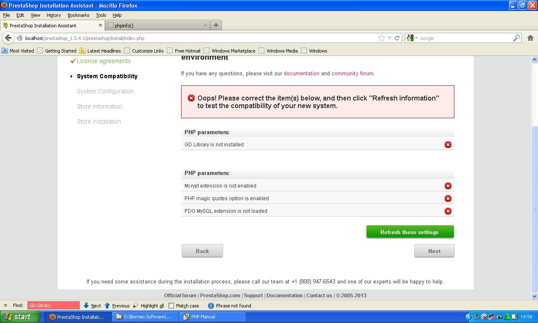Open the Windows Marketplace bookmark
The height and width of the screenshot is (323, 538).
(229, 51)
